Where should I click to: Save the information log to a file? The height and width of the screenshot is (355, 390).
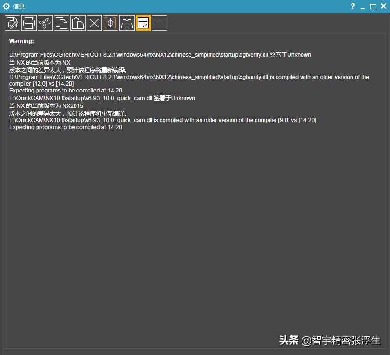click(13, 23)
